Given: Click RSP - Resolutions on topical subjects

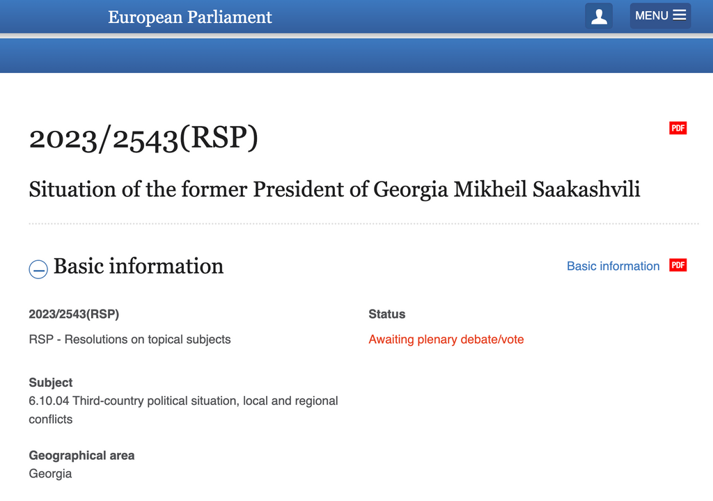Looking at the screenshot, I should click(x=130, y=340).
